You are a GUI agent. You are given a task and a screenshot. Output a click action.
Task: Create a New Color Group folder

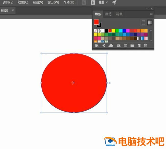click(x=132, y=46)
